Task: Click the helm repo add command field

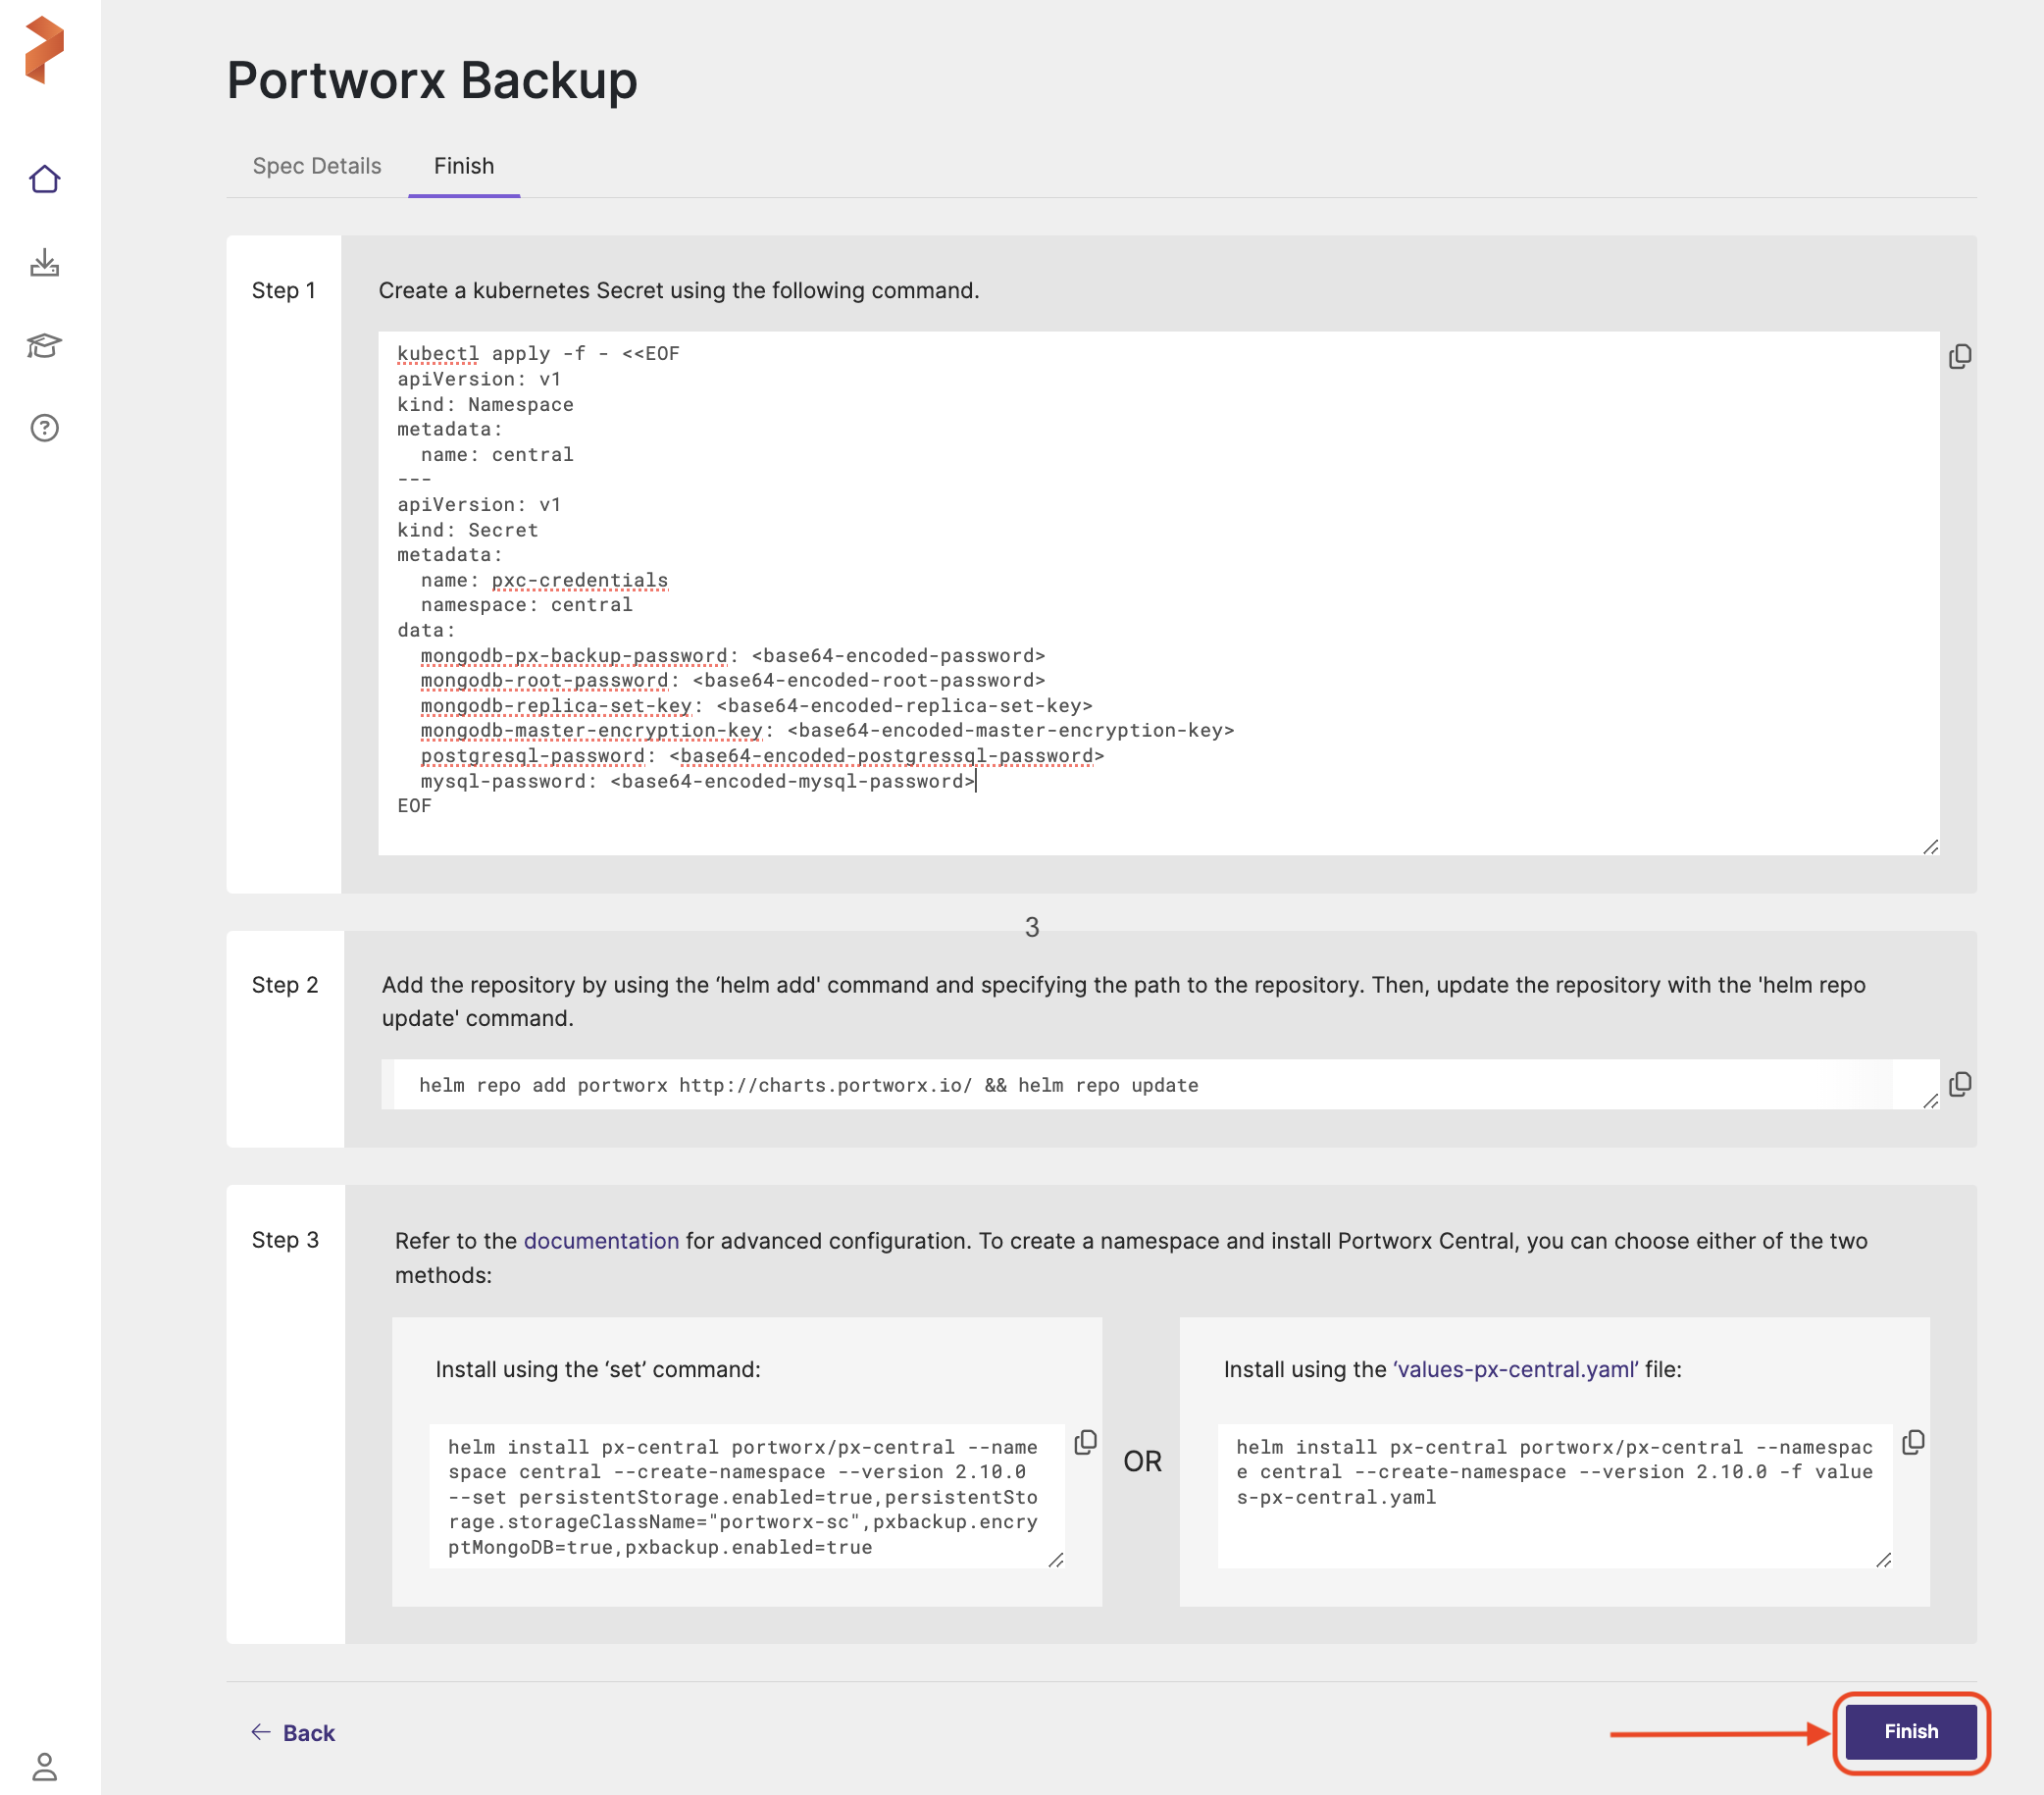Action: 1150,1085
